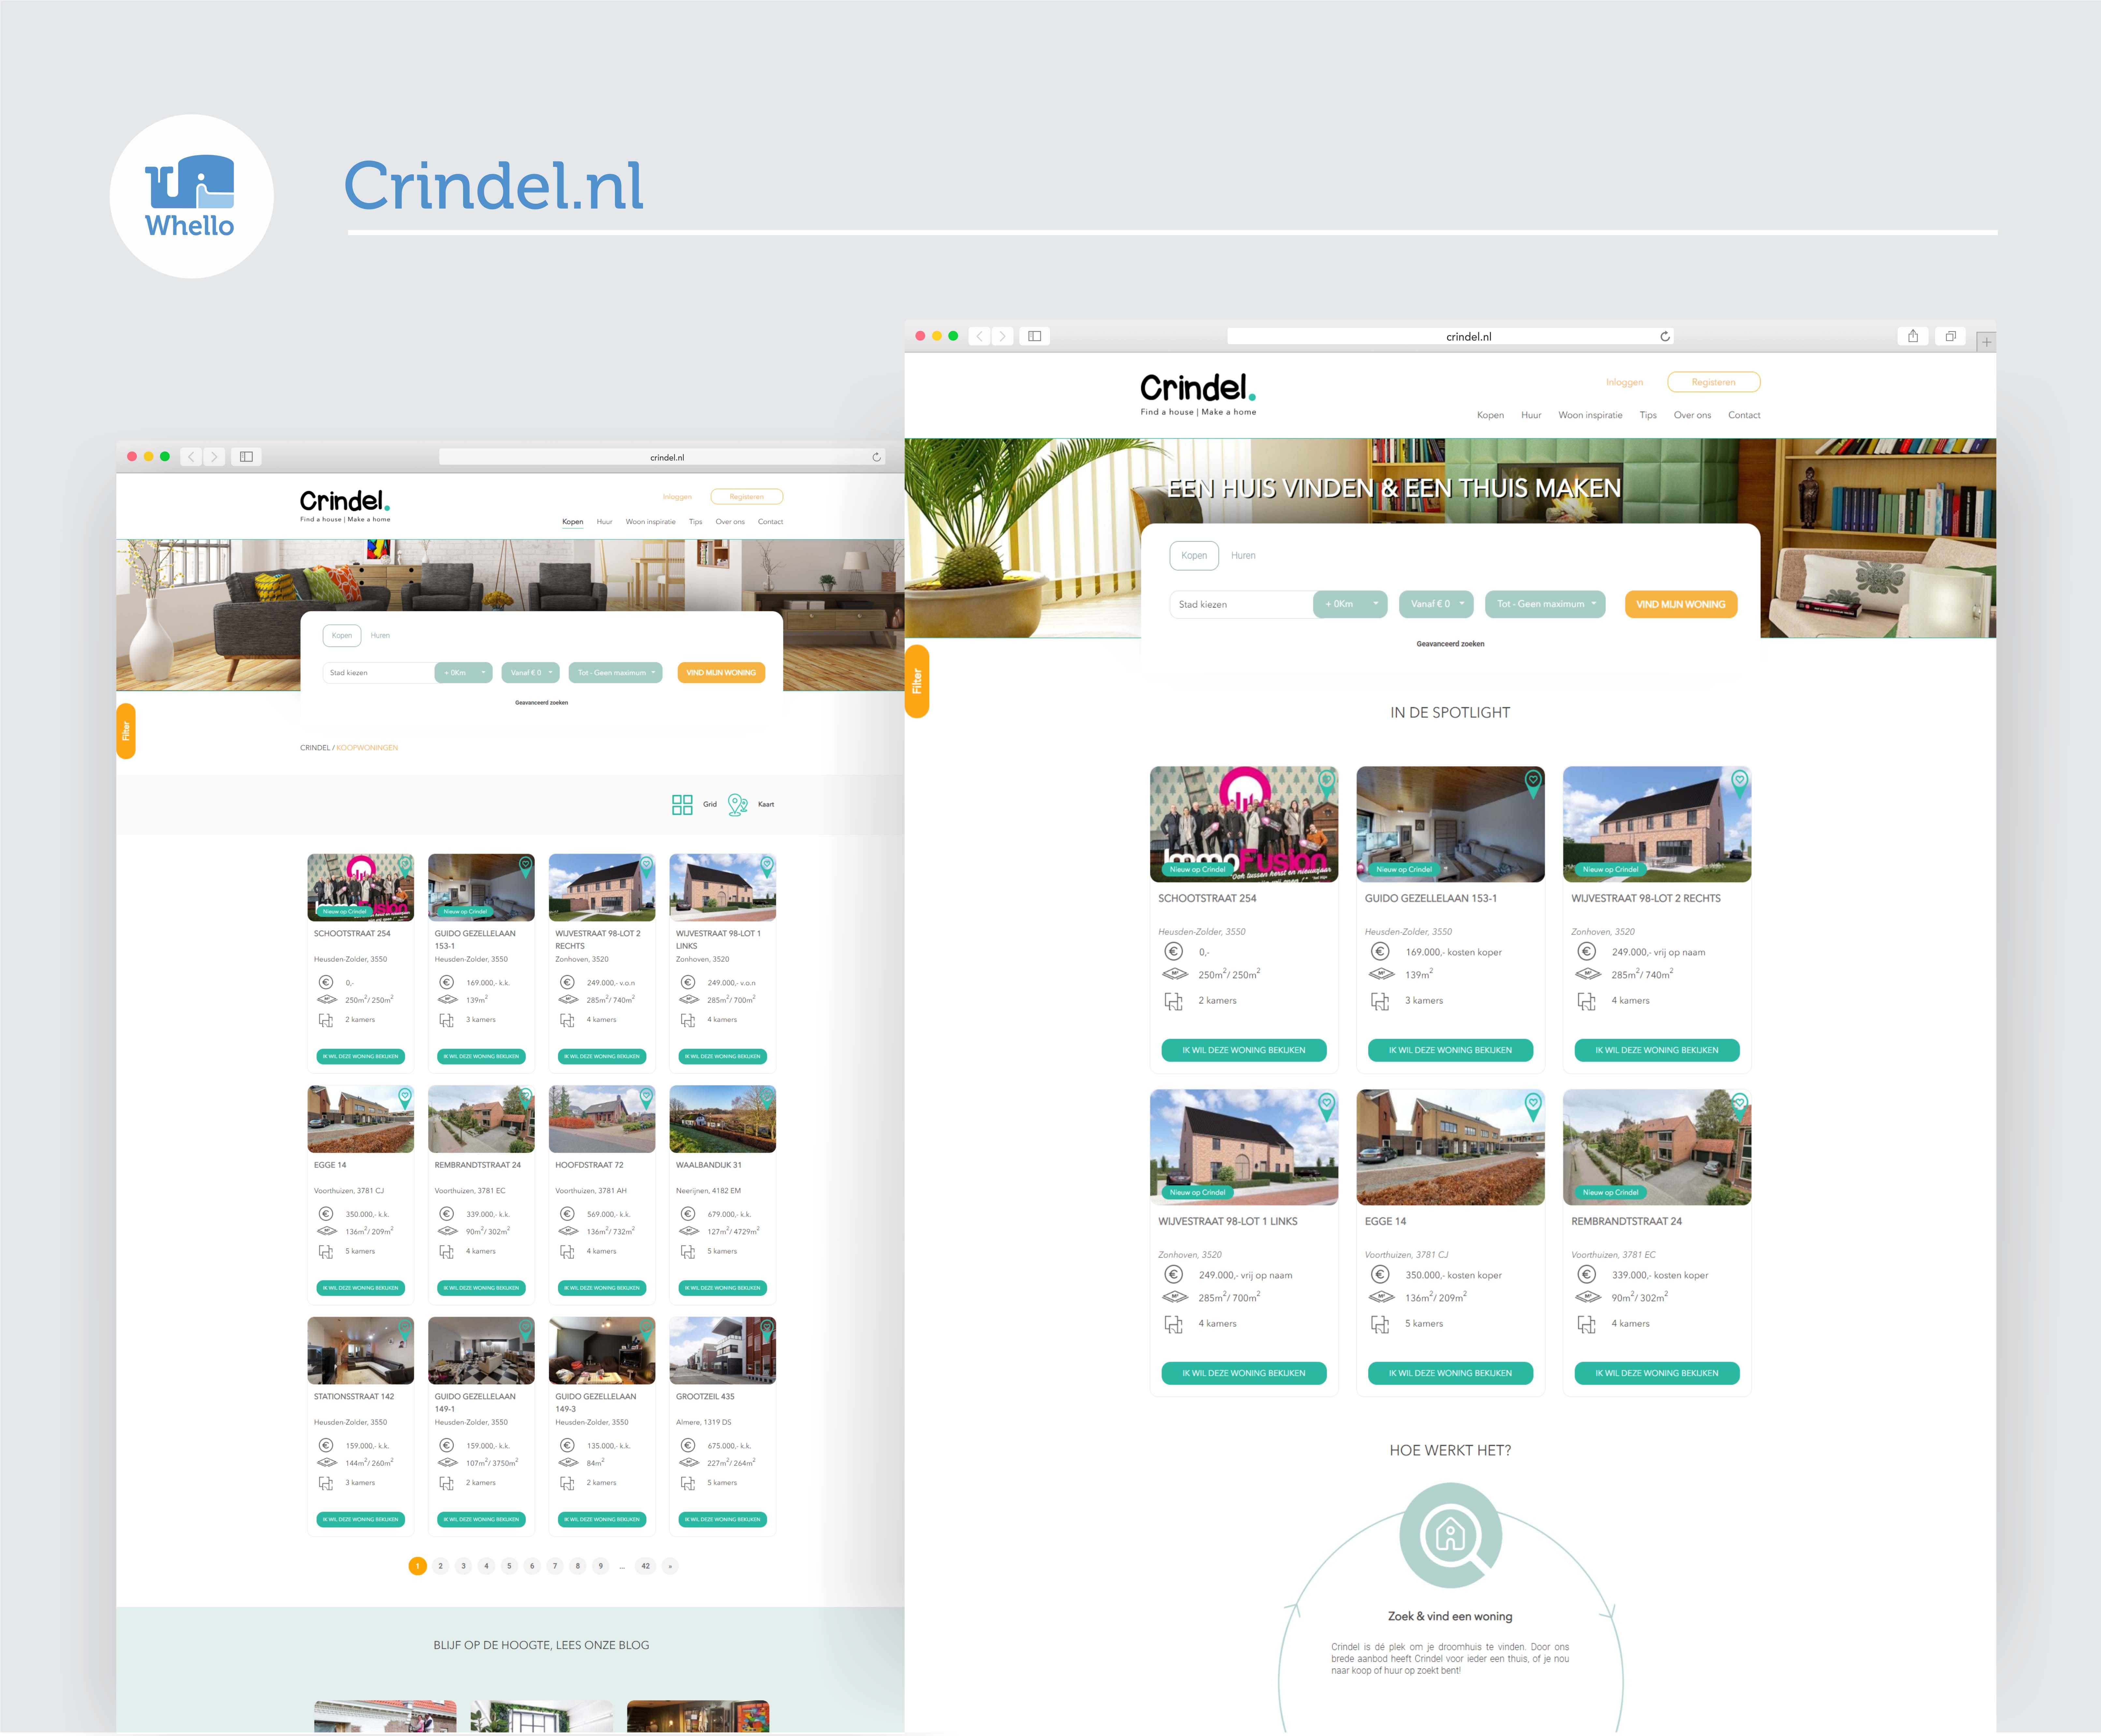Expand Geavanceerd zoeken in right window
Viewport: 2101px width, 1736px height.
click(x=1450, y=644)
